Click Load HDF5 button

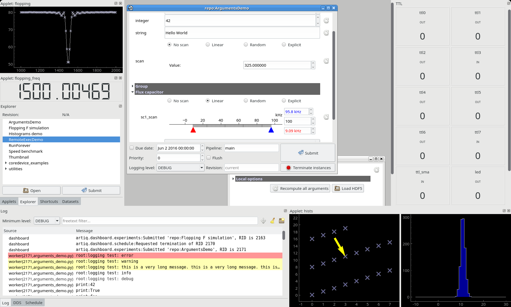point(348,188)
